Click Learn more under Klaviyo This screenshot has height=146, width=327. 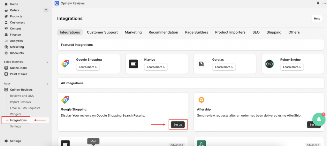point(156,67)
